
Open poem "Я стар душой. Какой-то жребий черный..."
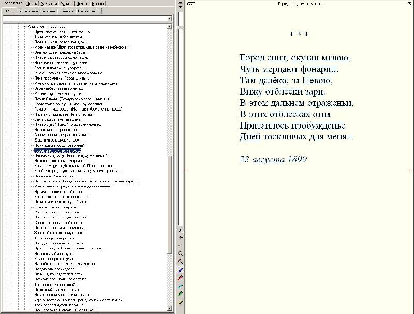tap(68, 124)
